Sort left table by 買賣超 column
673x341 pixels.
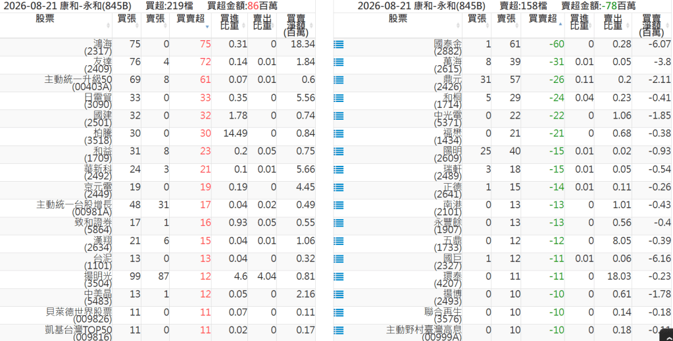190,25
